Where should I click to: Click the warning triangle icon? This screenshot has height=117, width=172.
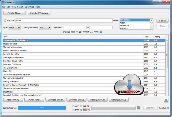[166, 100]
